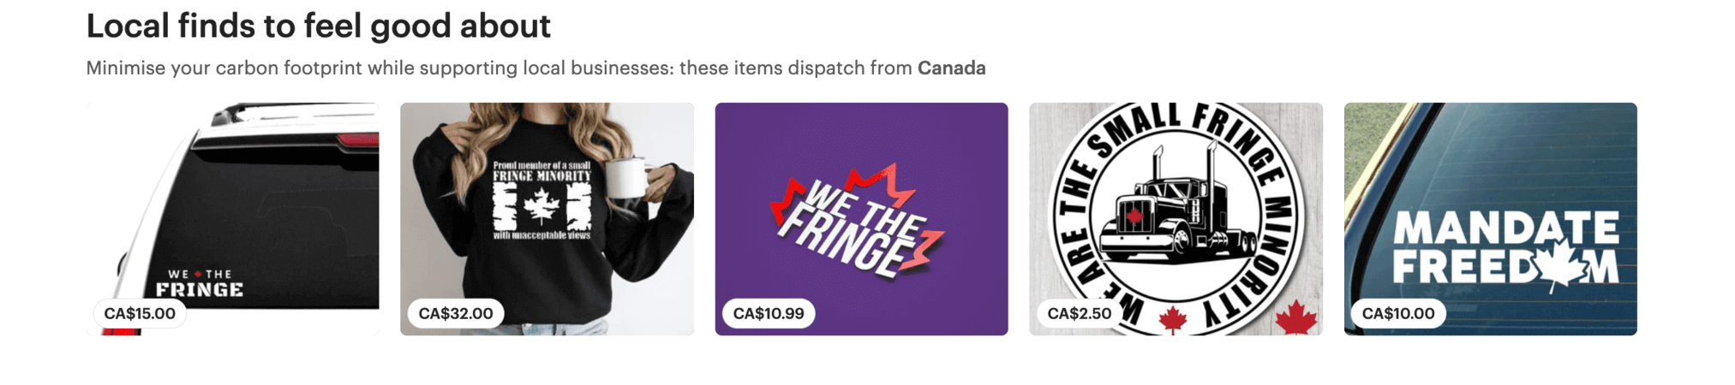Click the bold "Canada" text
This screenshot has width=1735, height=385.
click(951, 68)
